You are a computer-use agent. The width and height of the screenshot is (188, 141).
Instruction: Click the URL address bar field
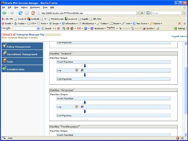click(87, 13)
